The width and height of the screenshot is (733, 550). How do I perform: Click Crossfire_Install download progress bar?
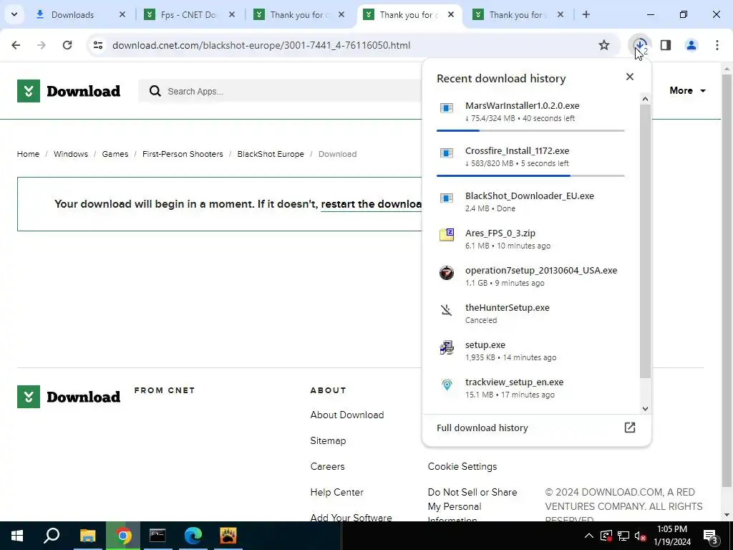530,175
